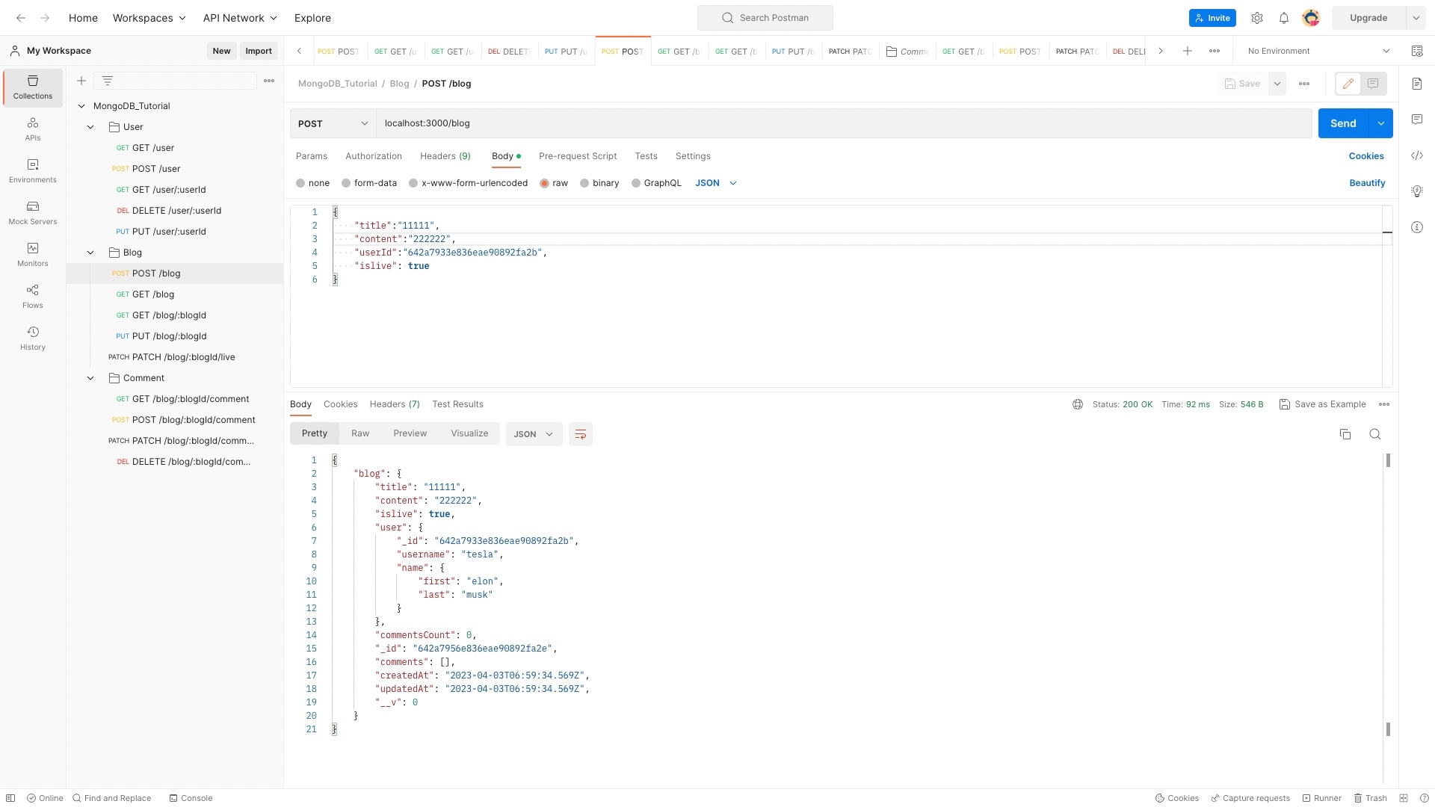This screenshot has width=1435, height=807.
Task: Open the documentation icon in right sidebar
Action: point(1417,84)
